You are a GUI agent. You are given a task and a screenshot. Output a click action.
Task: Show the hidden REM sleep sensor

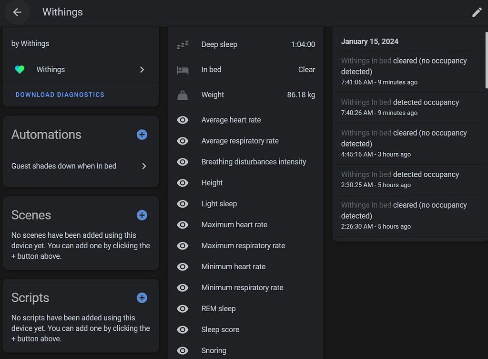(183, 308)
